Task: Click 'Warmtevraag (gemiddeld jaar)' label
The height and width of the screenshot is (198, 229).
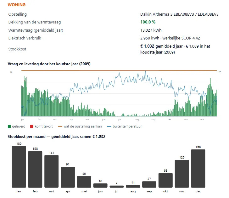Action: click(36, 30)
